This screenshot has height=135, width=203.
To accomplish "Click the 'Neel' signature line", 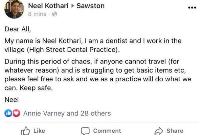I will (x=12, y=100).
